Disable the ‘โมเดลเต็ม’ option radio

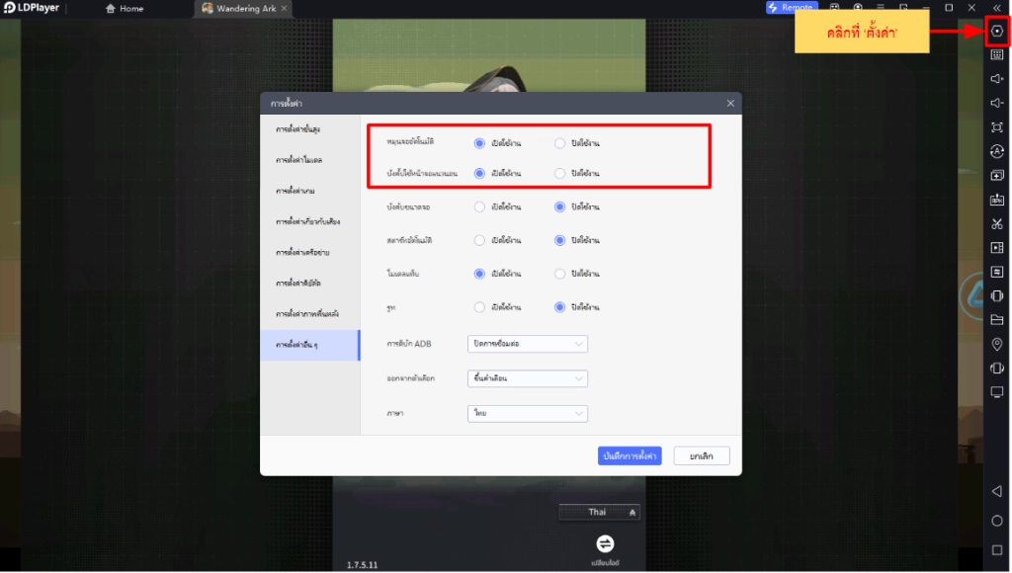click(560, 274)
